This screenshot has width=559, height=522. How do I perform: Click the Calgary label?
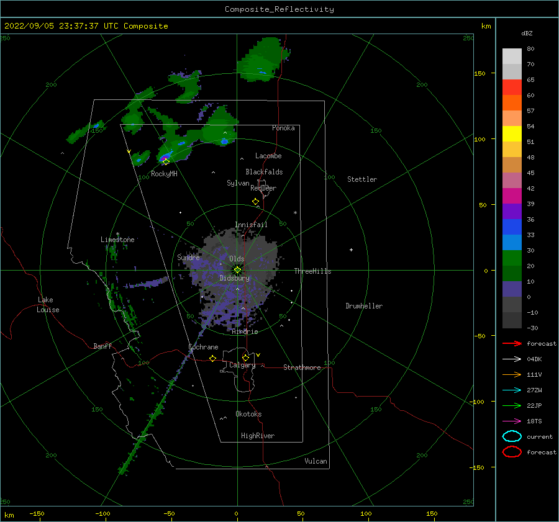[x=242, y=365]
